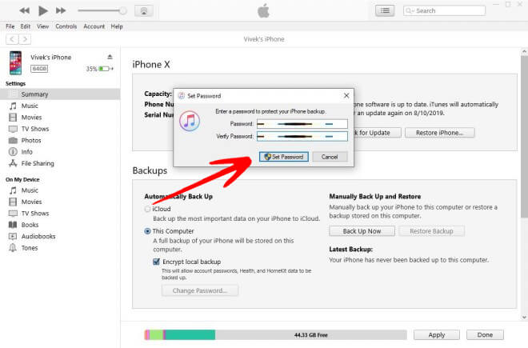528x348 pixels.
Task: Click the Password field in dialog
Action: pyautogui.click(x=302, y=124)
